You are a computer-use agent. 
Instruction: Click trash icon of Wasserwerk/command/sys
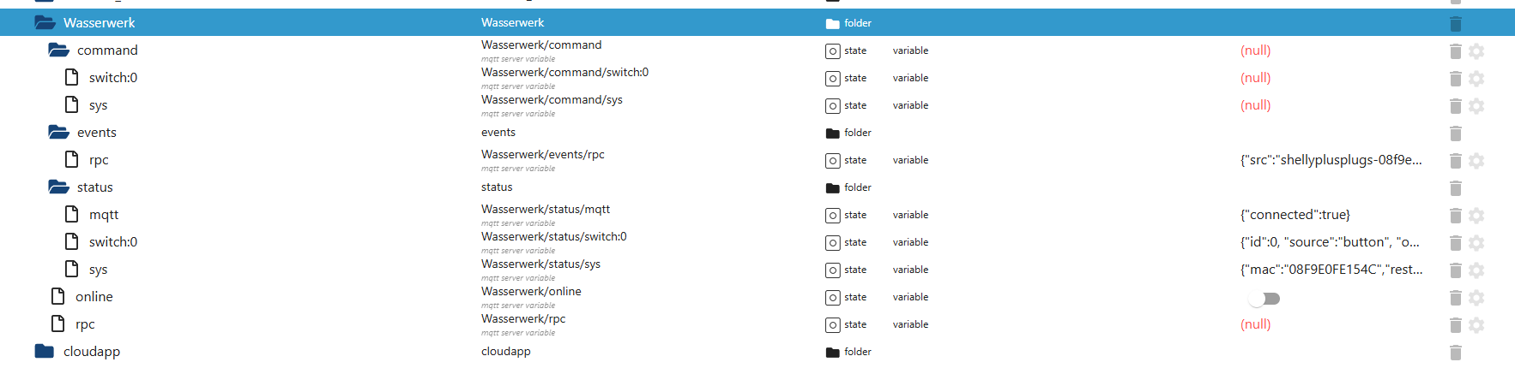tap(1455, 106)
